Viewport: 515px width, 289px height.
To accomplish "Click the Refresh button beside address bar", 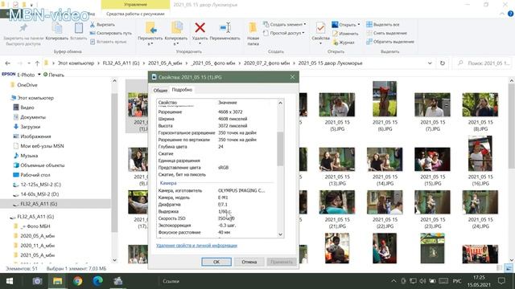I will point(443,63).
